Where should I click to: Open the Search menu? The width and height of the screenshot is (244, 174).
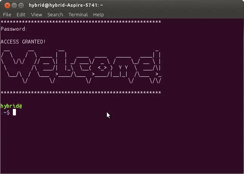click(55, 15)
